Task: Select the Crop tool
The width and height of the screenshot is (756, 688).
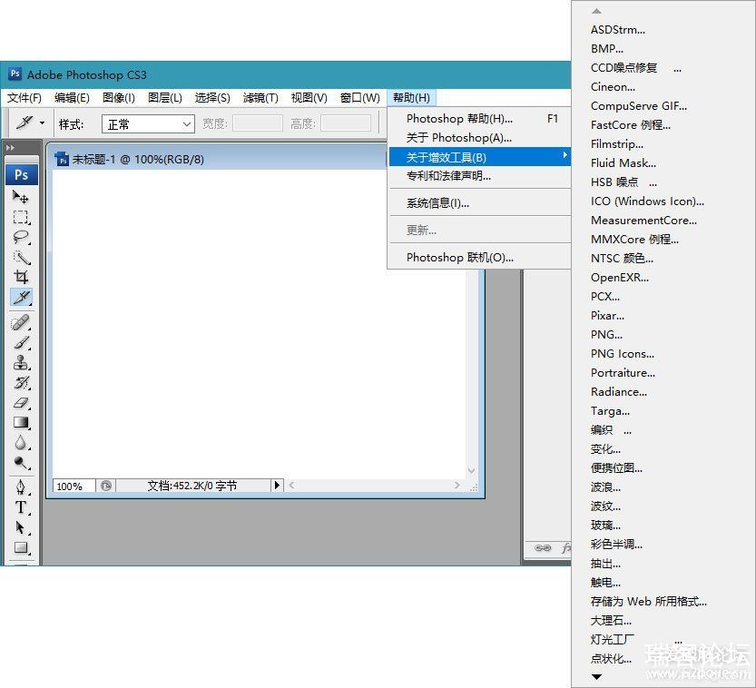Action: [x=21, y=277]
